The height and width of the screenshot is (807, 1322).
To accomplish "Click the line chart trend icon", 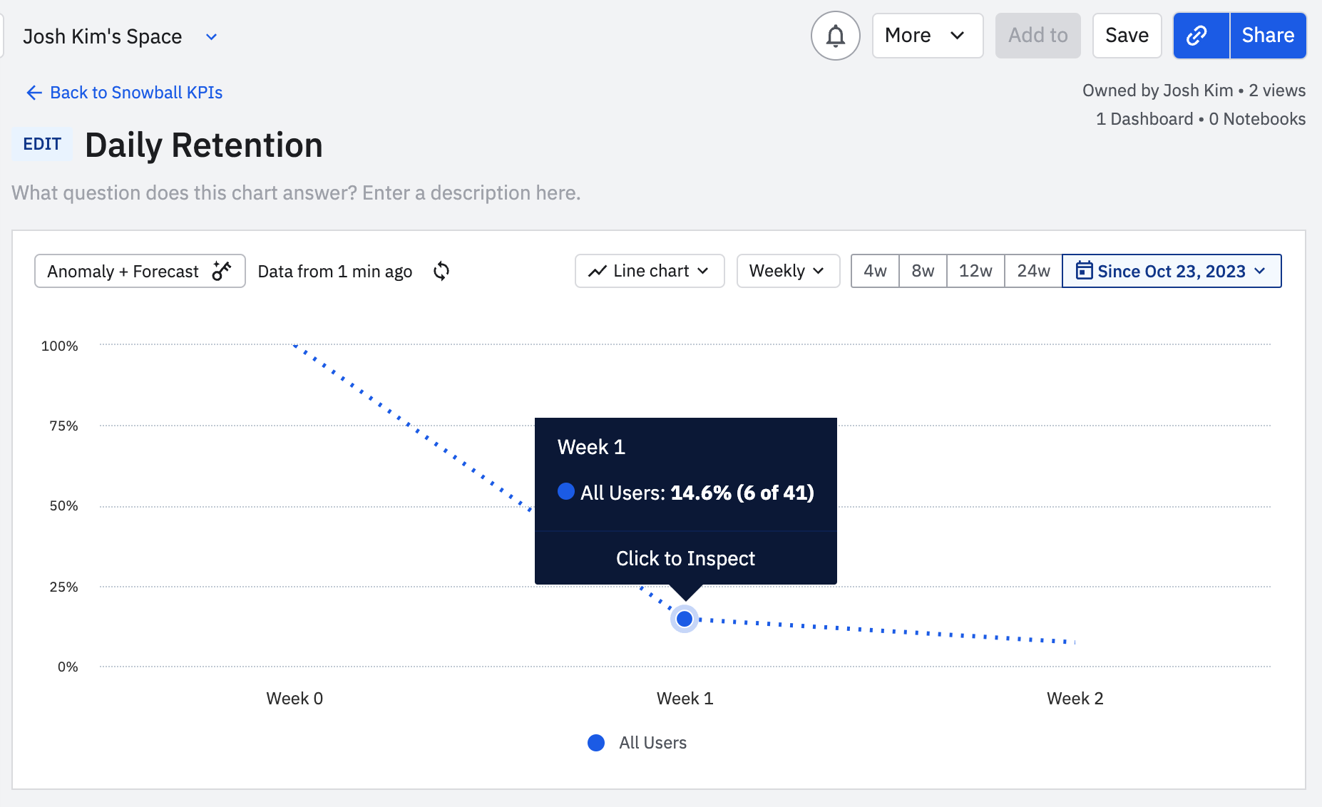I will point(597,272).
